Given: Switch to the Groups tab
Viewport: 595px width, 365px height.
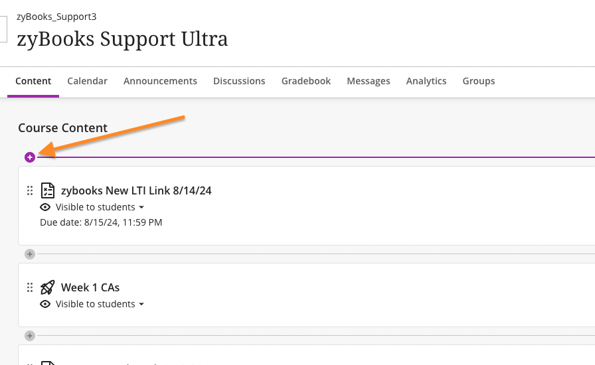Looking at the screenshot, I should point(479,81).
